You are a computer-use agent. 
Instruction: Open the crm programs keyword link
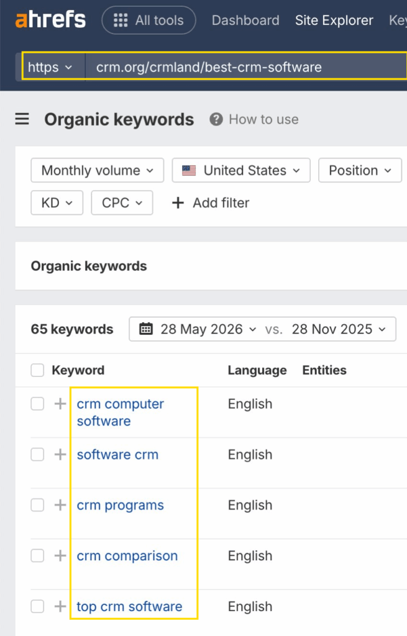(x=120, y=505)
